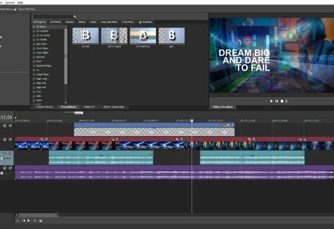Click the transition list vertical scrollbar thumb
Image resolution: width=334 pixels, height=229 pixels.
click(x=66, y=56)
